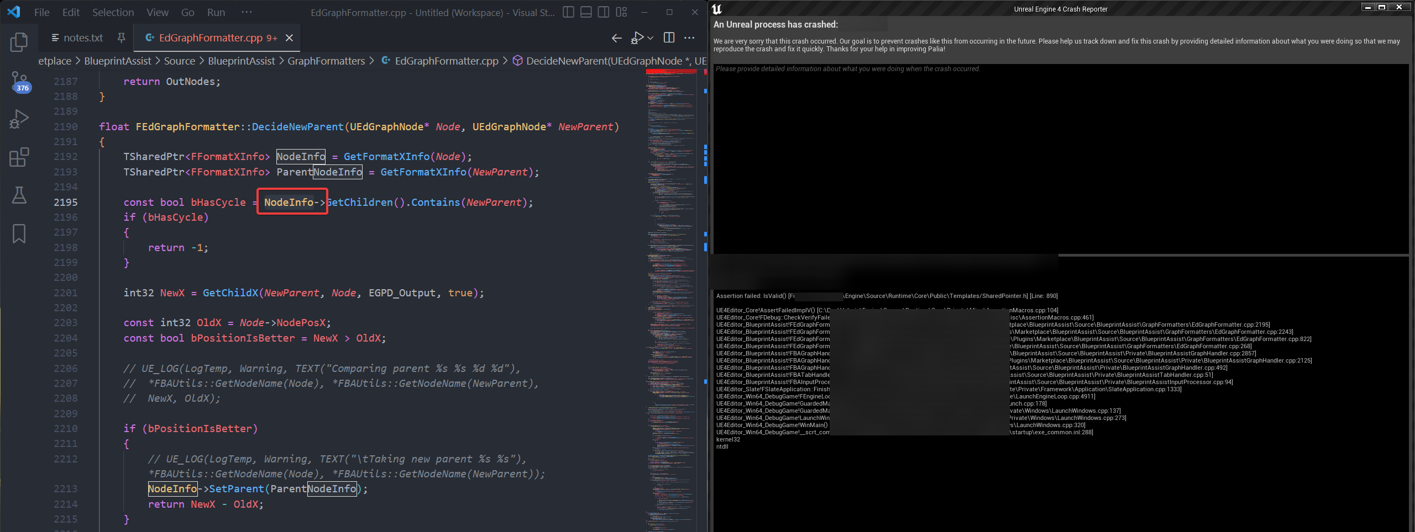Click line number 2190 in the gutter
The image size is (1415, 532).
(65, 126)
